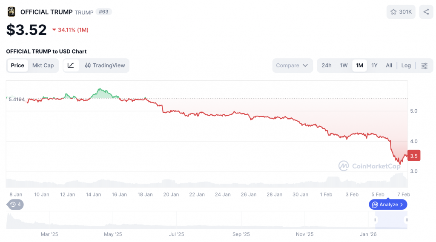The height and width of the screenshot is (242, 436).
Task: Expand the Compare dropdown
Action: [292, 65]
